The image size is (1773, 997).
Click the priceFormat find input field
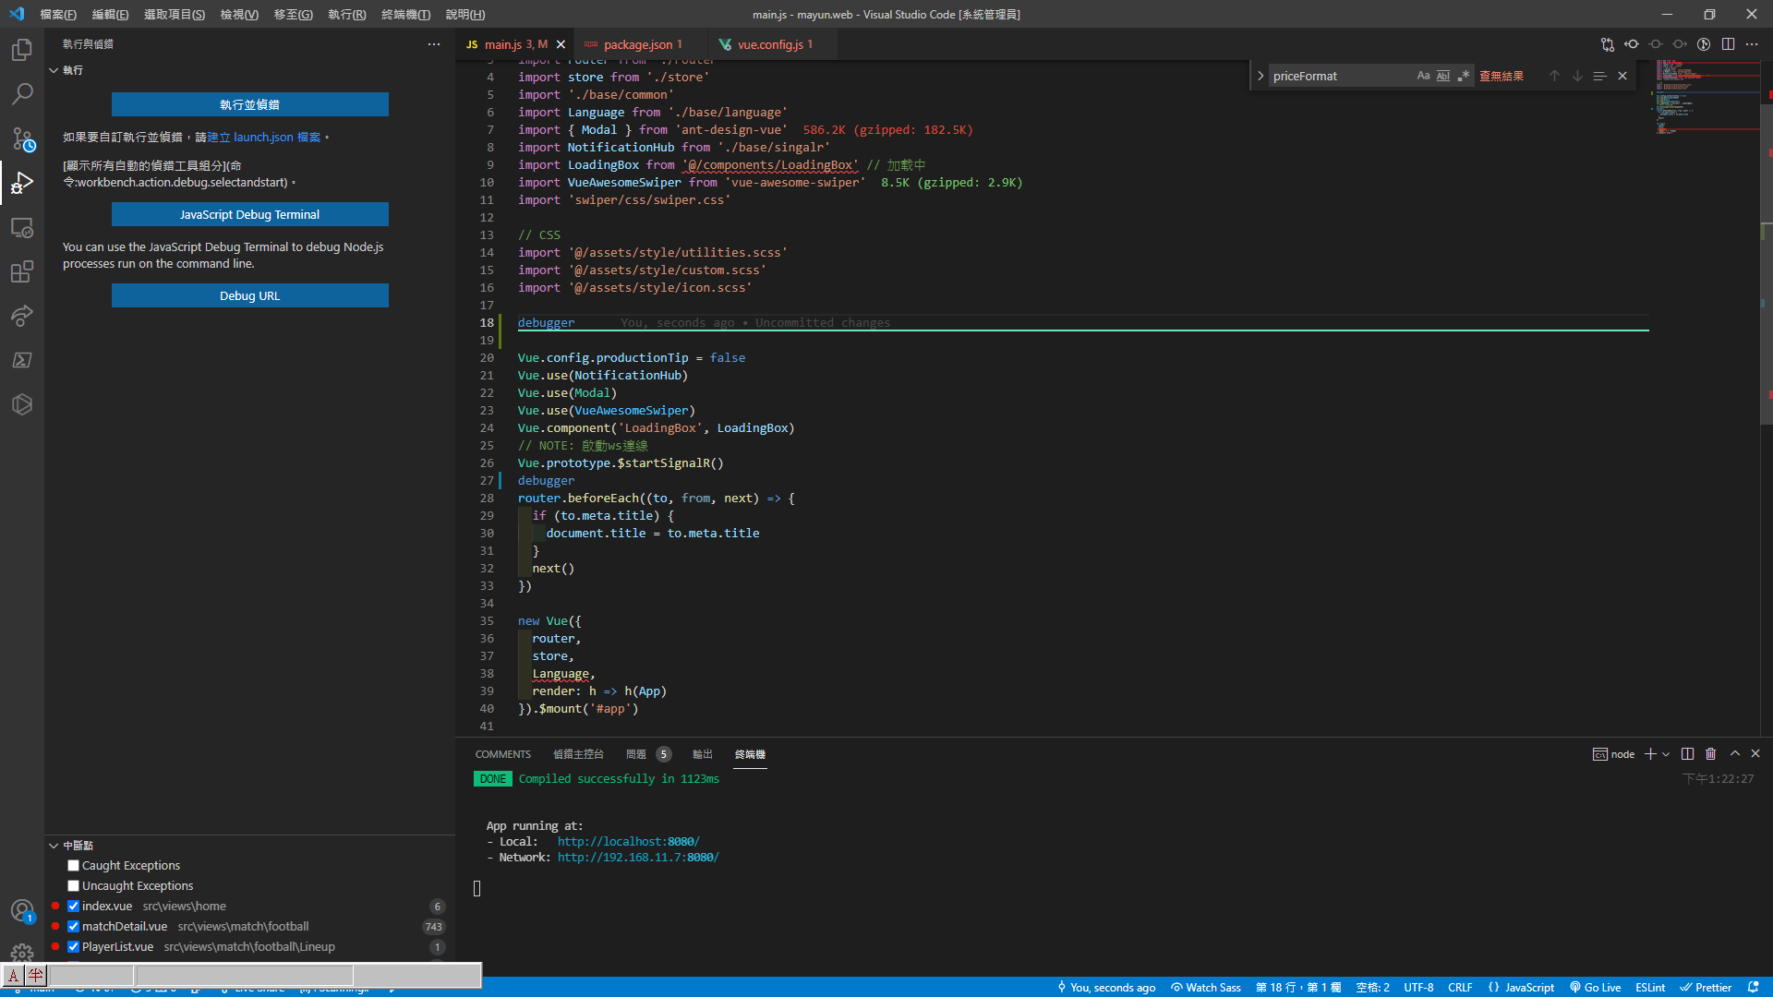1339,76
